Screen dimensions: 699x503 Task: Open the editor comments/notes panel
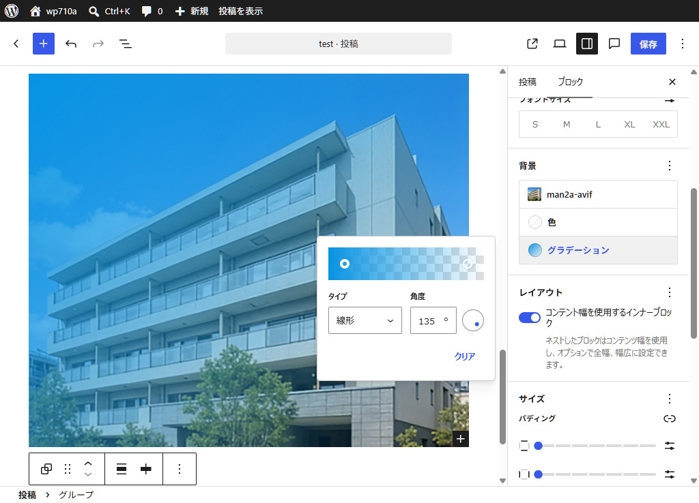point(614,44)
